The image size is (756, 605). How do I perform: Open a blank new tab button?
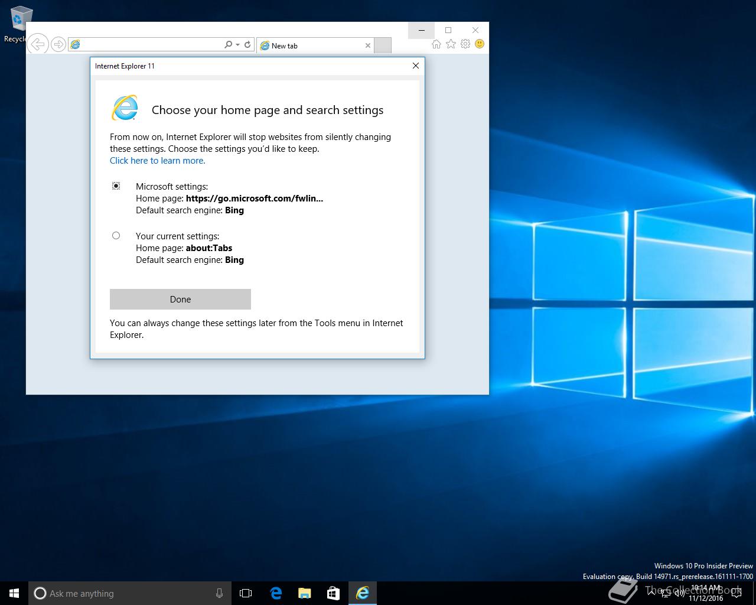pyautogui.click(x=383, y=45)
